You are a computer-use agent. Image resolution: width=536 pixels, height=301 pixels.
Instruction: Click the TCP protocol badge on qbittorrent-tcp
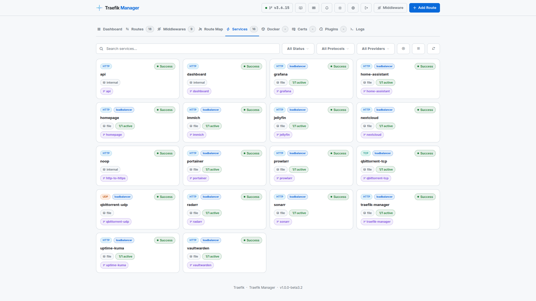point(366,153)
